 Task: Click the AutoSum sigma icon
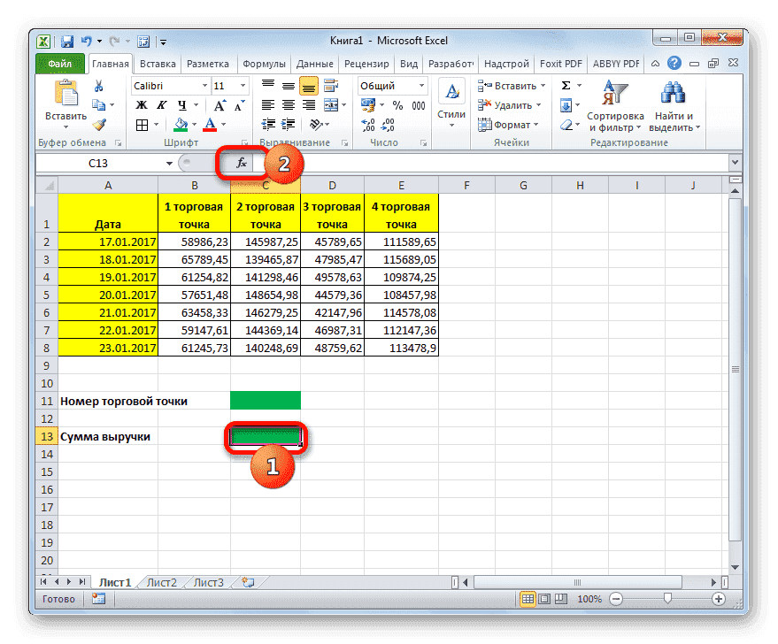click(x=565, y=84)
